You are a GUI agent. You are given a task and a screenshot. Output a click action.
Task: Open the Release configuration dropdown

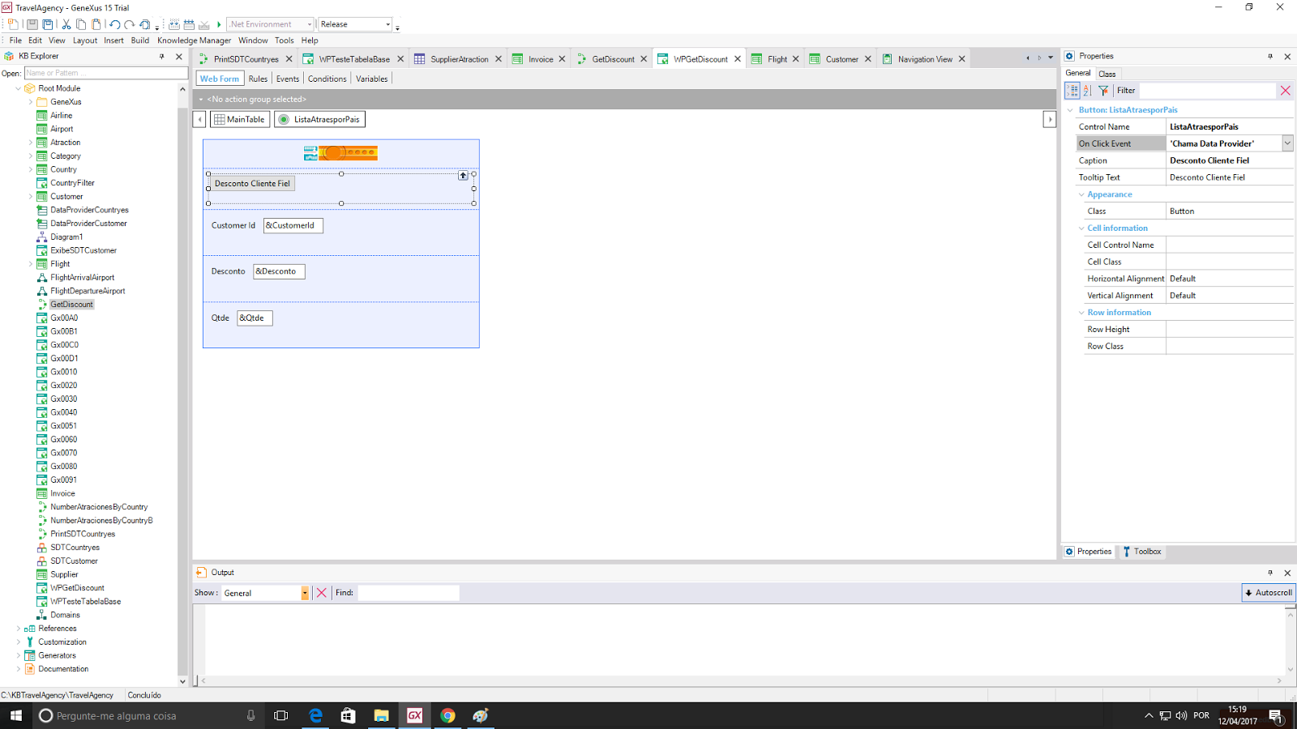coord(387,23)
